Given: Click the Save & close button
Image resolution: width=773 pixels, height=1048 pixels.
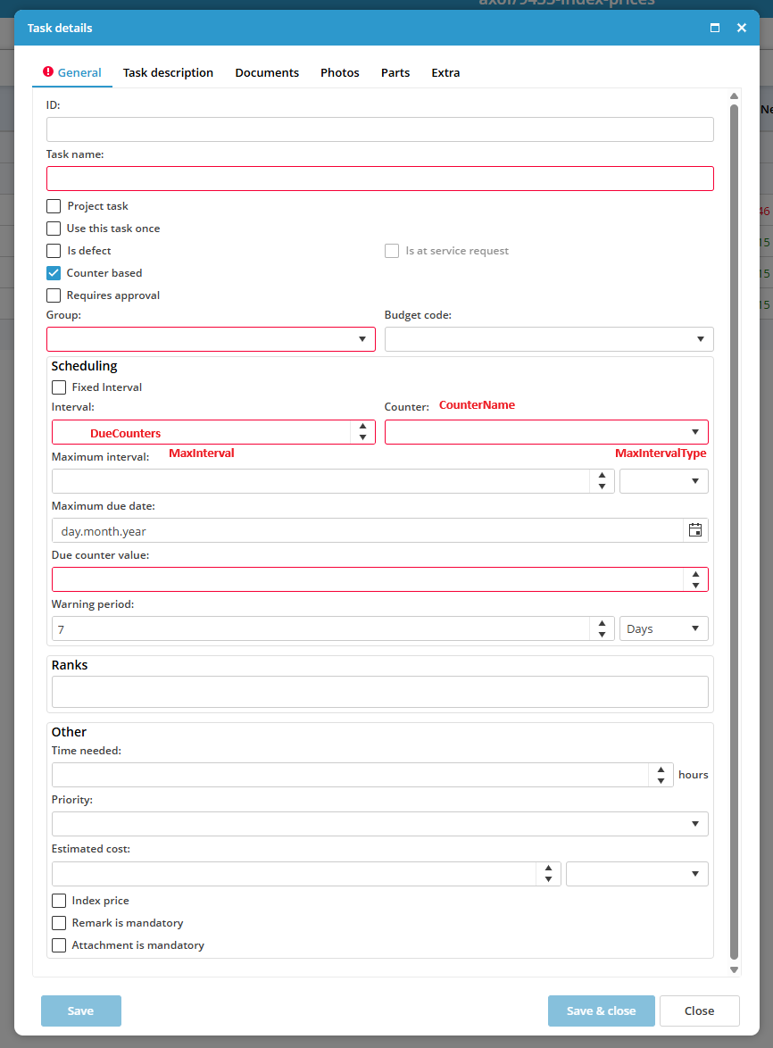Looking at the screenshot, I should click(x=602, y=1011).
